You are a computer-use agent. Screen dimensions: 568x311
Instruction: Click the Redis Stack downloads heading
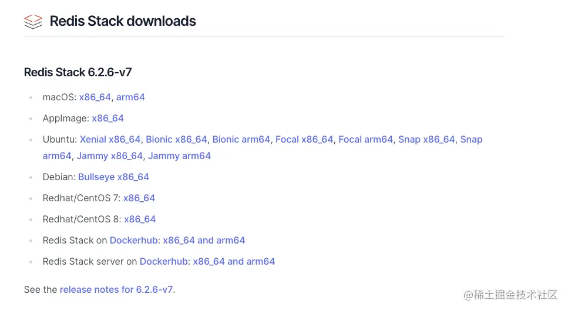point(123,21)
